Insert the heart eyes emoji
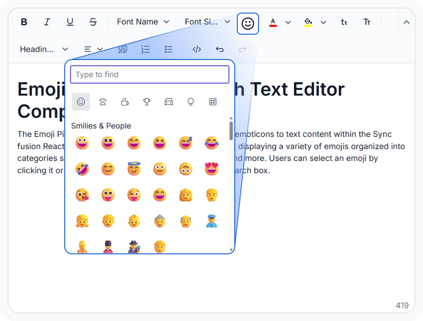The width and height of the screenshot is (423, 321). pyautogui.click(x=211, y=169)
